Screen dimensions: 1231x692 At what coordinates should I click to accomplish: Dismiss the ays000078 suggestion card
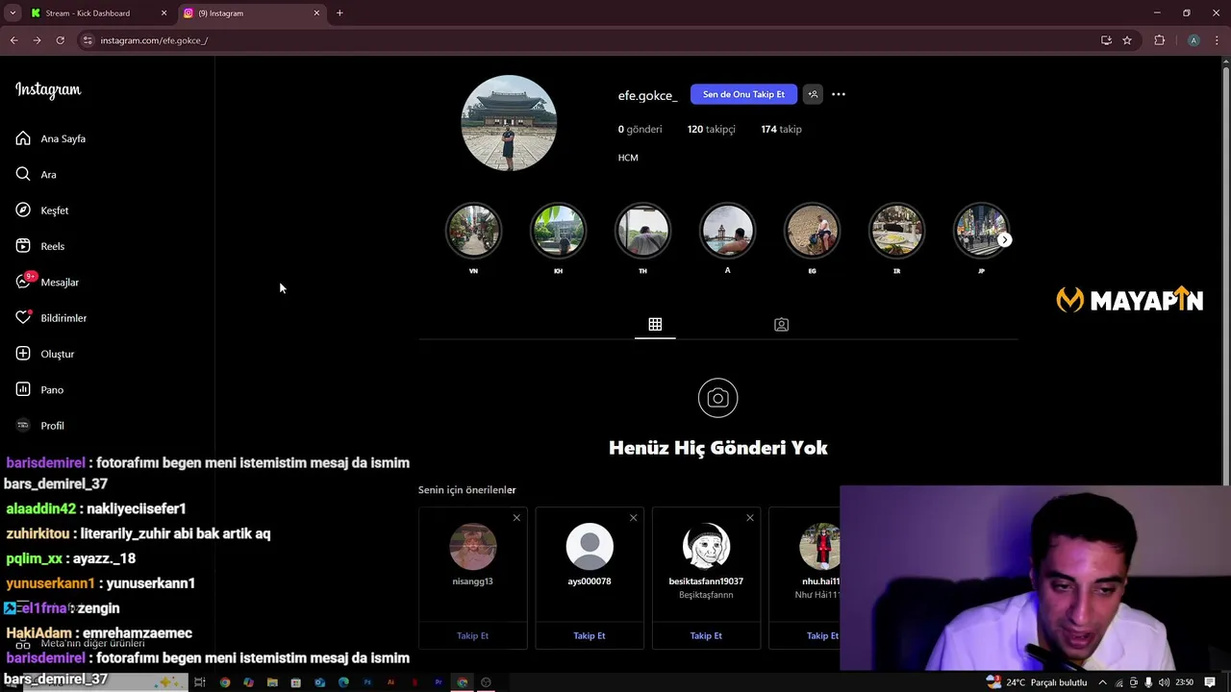coord(633,518)
